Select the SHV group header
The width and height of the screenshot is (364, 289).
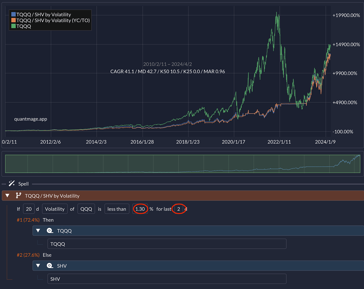[198, 266]
